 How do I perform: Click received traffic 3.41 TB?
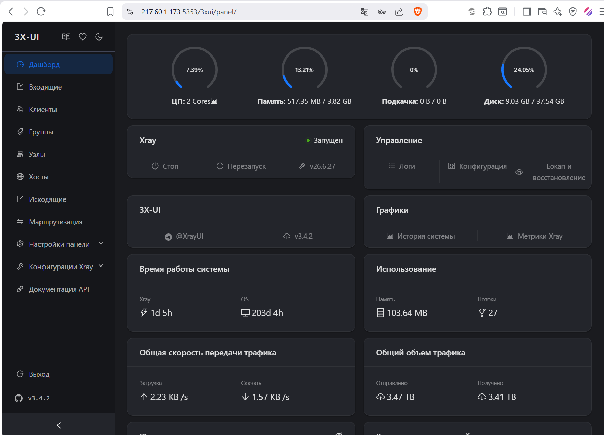point(497,397)
